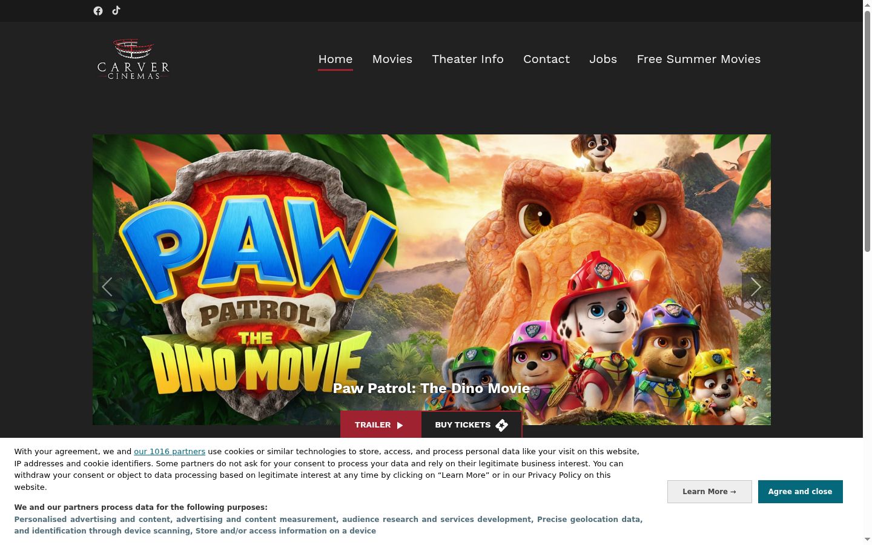The width and height of the screenshot is (872, 545).
Task: Open the TikTok social icon
Action: 116,10
